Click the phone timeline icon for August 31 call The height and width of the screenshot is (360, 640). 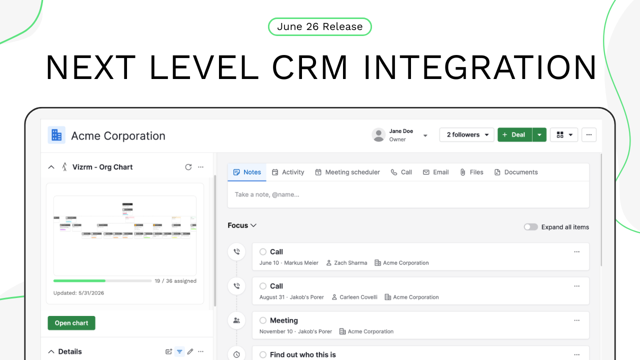point(236,286)
